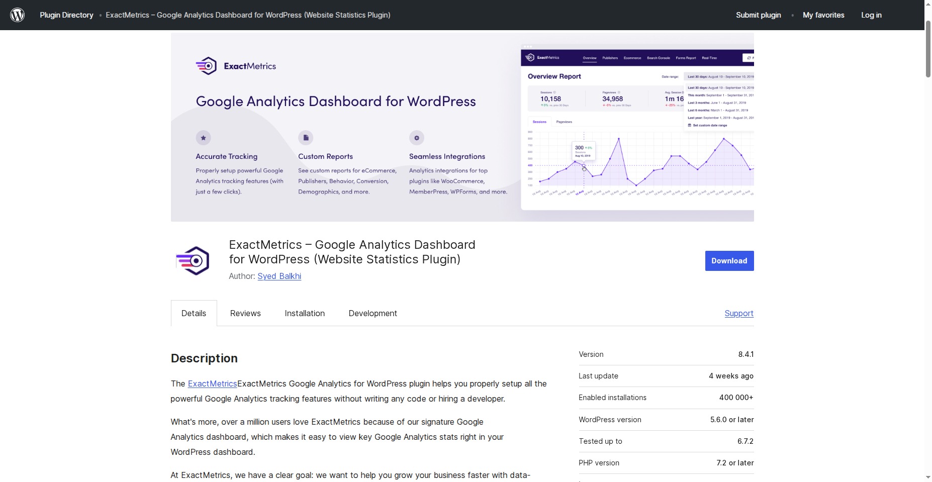Select the Details tab
This screenshot has width=932, height=482.
pyautogui.click(x=194, y=313)
